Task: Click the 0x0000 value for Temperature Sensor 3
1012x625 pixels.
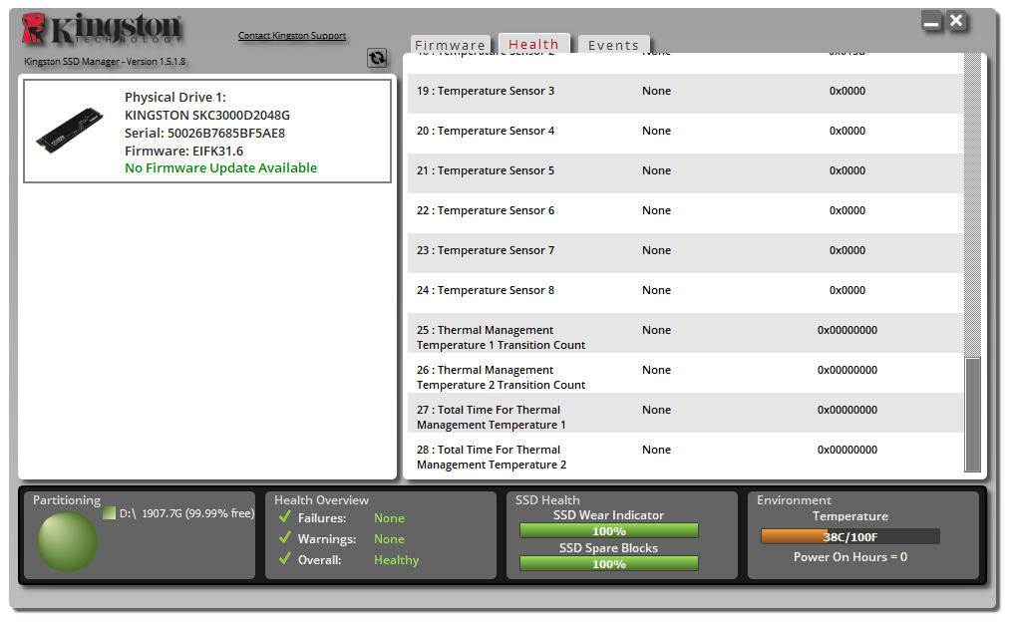Action: pyautogui.click(x=846, y=91)
